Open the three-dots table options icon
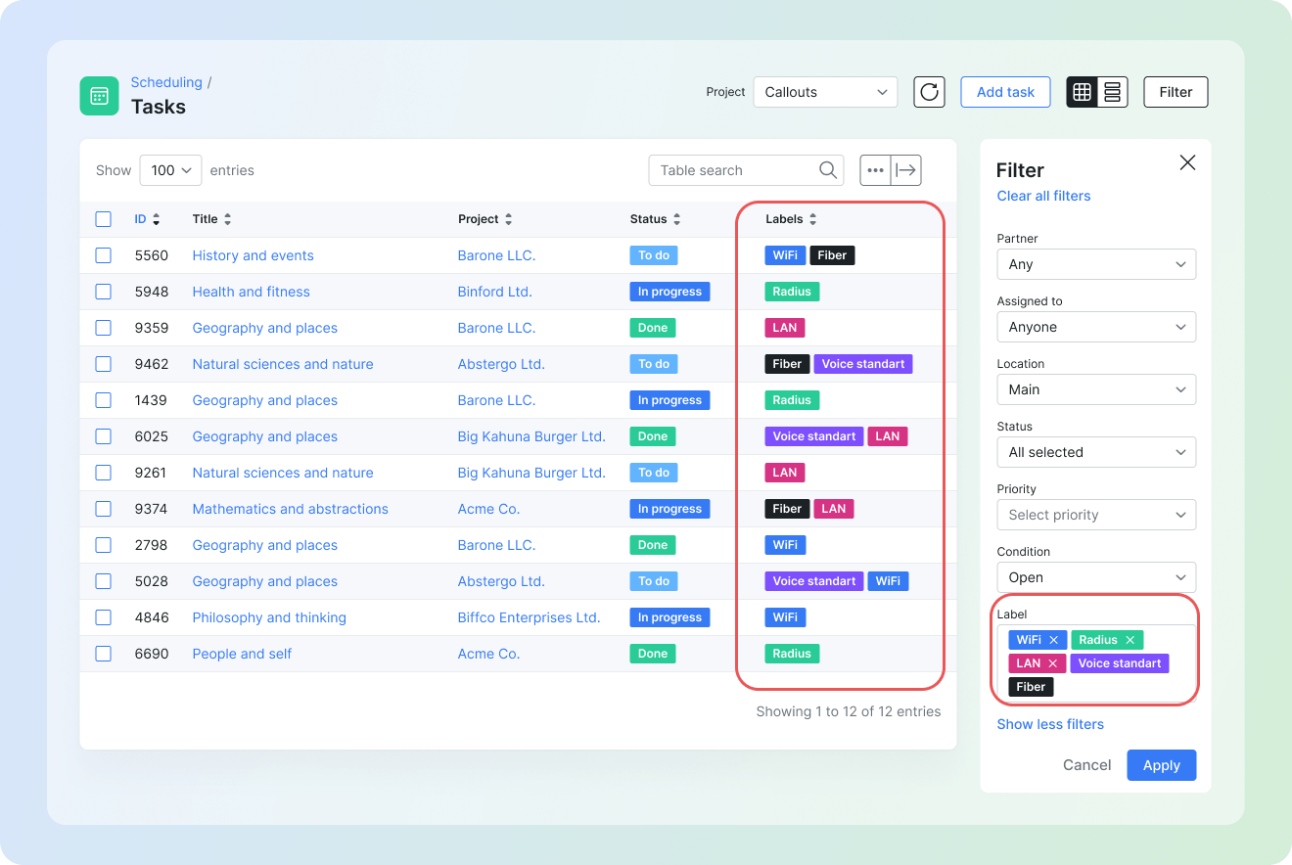Viewport: 1292px width, 865px height. (x=875, y=170)
